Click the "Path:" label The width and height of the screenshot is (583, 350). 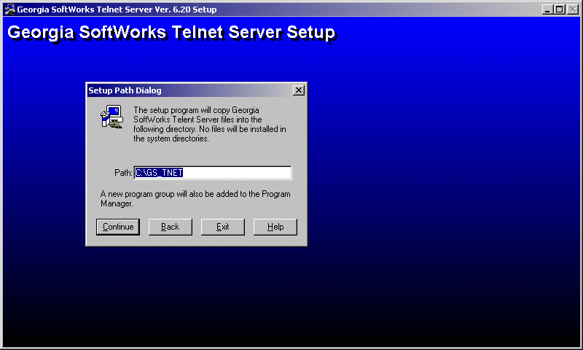[x=123, y=173]
